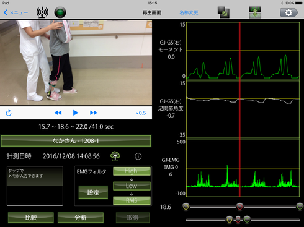
Task: Tap the 足関節角度 ankle angle graph
Action: [x=243, y=109]
